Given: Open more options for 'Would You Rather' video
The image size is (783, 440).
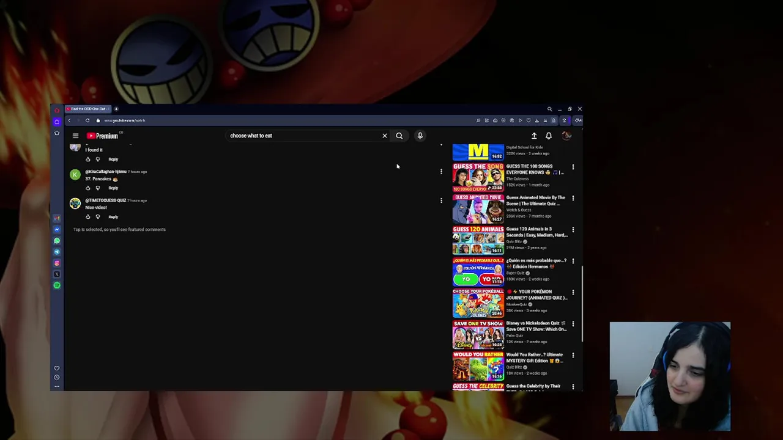Looking at the screenshot, I should coord(573,355).
